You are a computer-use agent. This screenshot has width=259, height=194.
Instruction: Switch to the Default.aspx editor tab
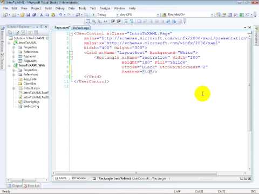[81, 28]
